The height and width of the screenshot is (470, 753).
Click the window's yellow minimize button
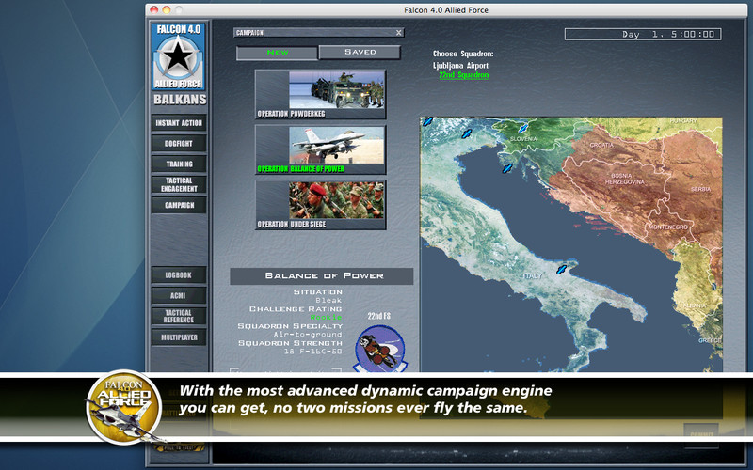click(x=167, y=9)
